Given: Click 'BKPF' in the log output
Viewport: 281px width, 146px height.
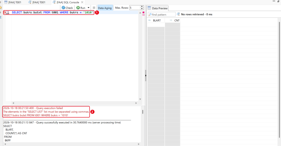Looking at the screenshot, I should 8,140.
